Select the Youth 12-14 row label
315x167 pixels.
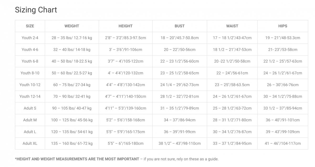pos(30,96)
